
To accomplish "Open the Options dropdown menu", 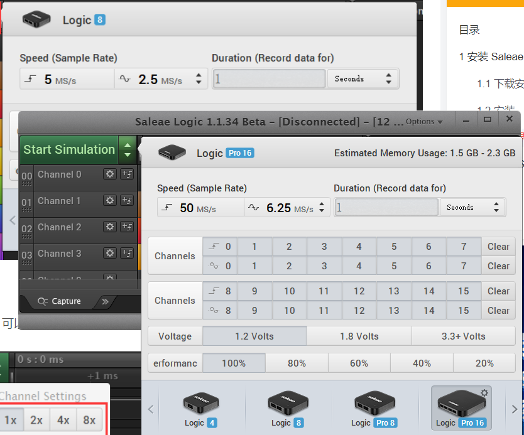I will tap(424, 122).
